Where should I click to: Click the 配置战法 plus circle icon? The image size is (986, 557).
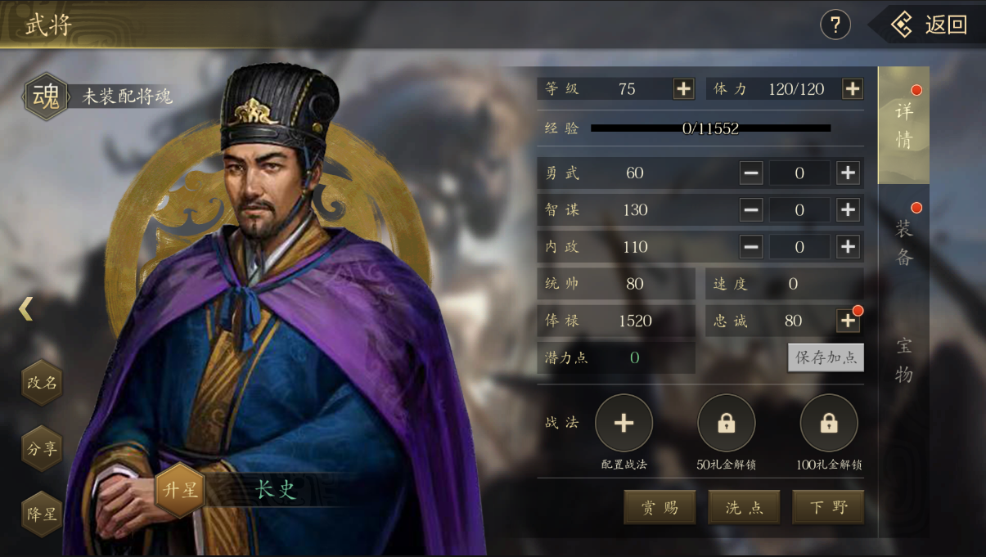[624, 423]
